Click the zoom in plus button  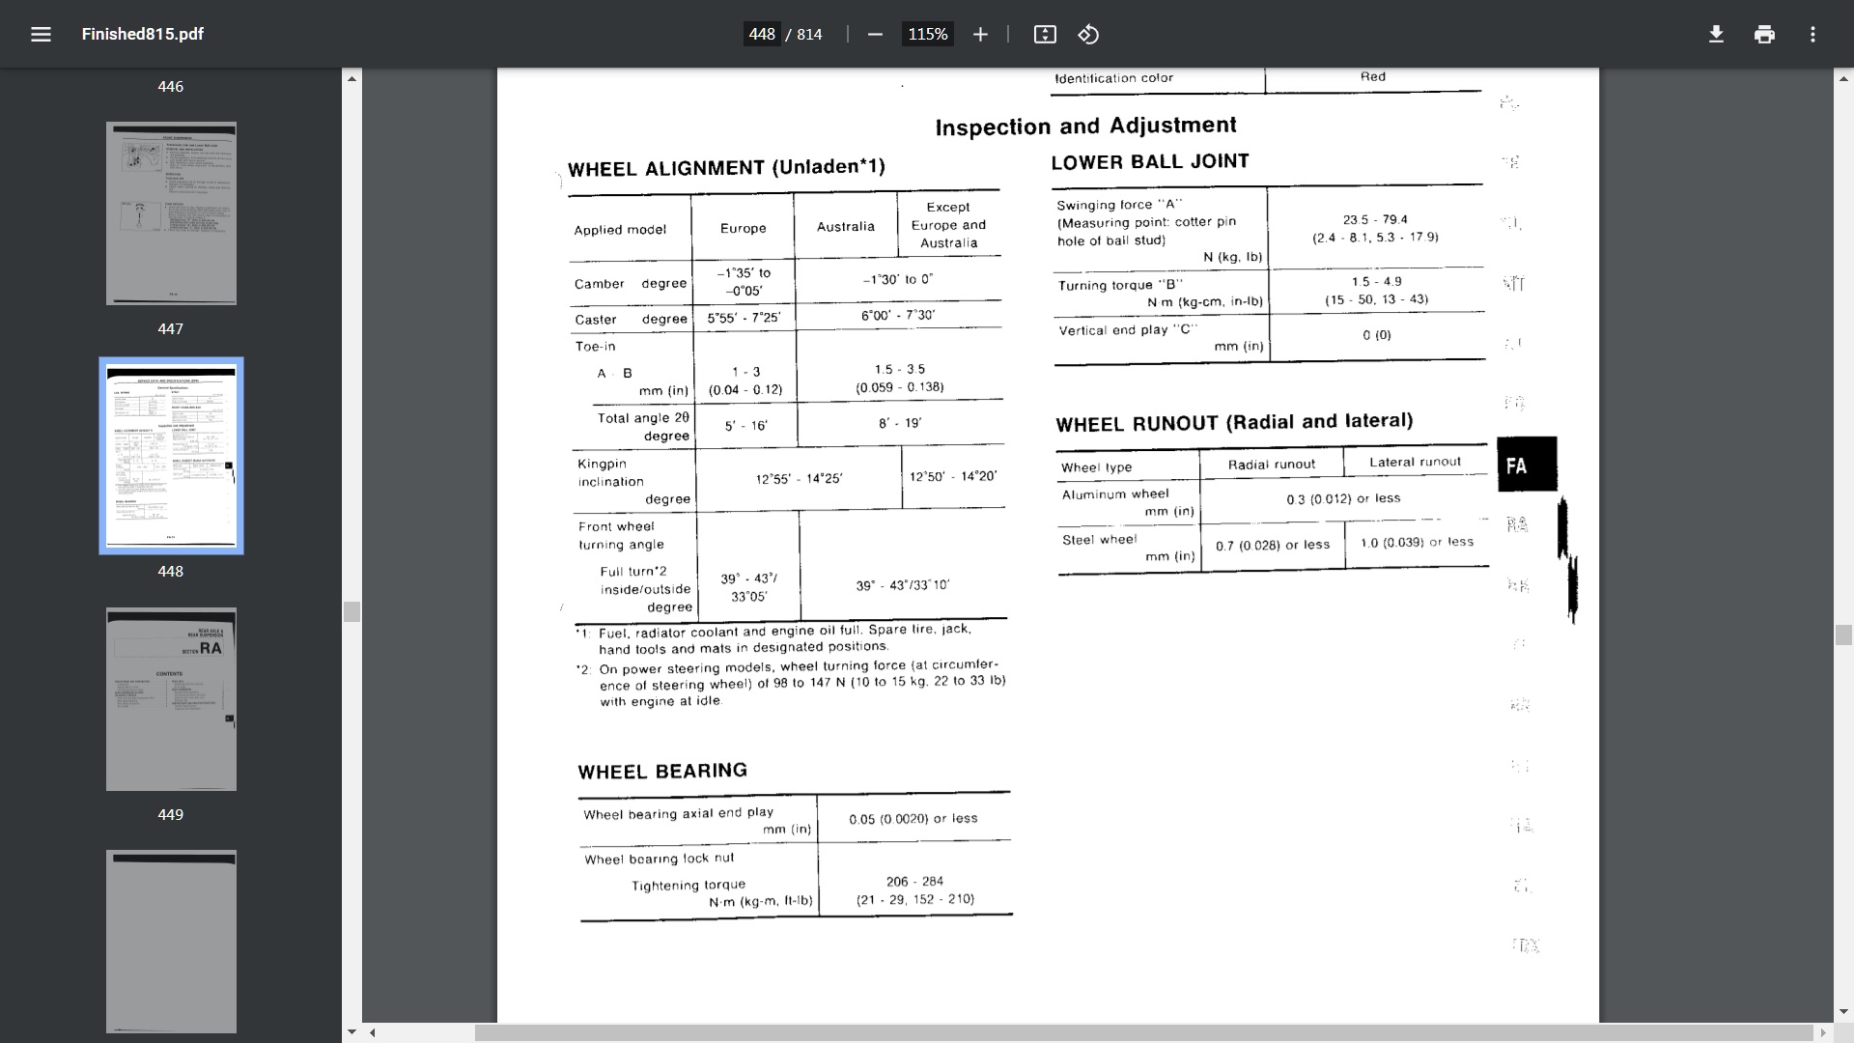(980, 35)
